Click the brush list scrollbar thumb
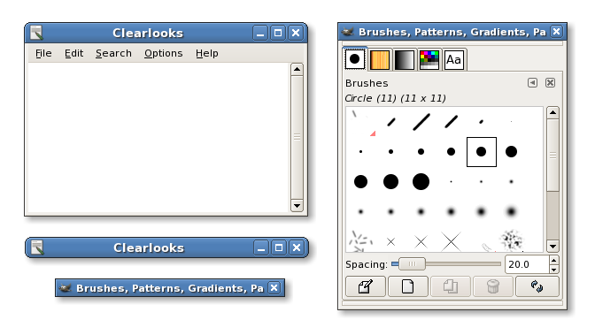 [552, 156]
